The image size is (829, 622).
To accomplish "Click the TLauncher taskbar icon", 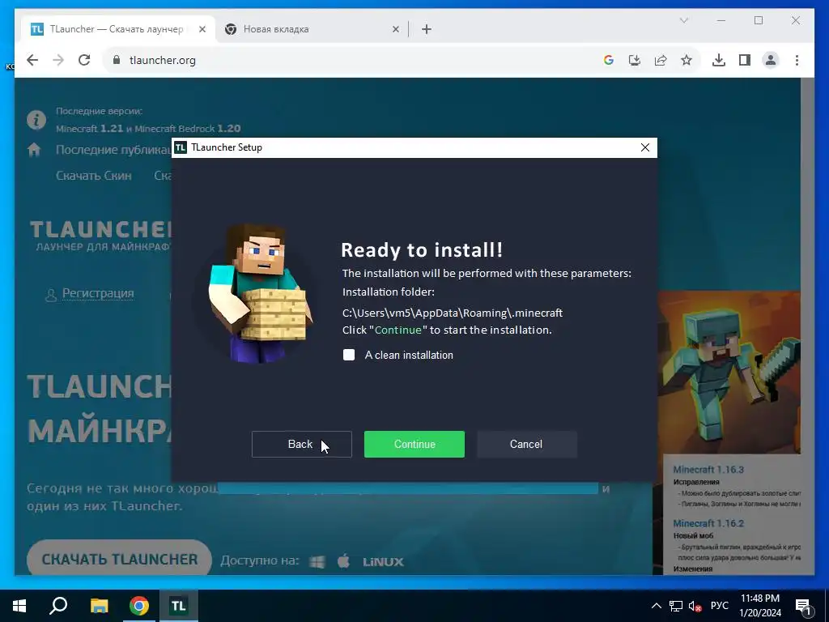I will tap(179, 606).
